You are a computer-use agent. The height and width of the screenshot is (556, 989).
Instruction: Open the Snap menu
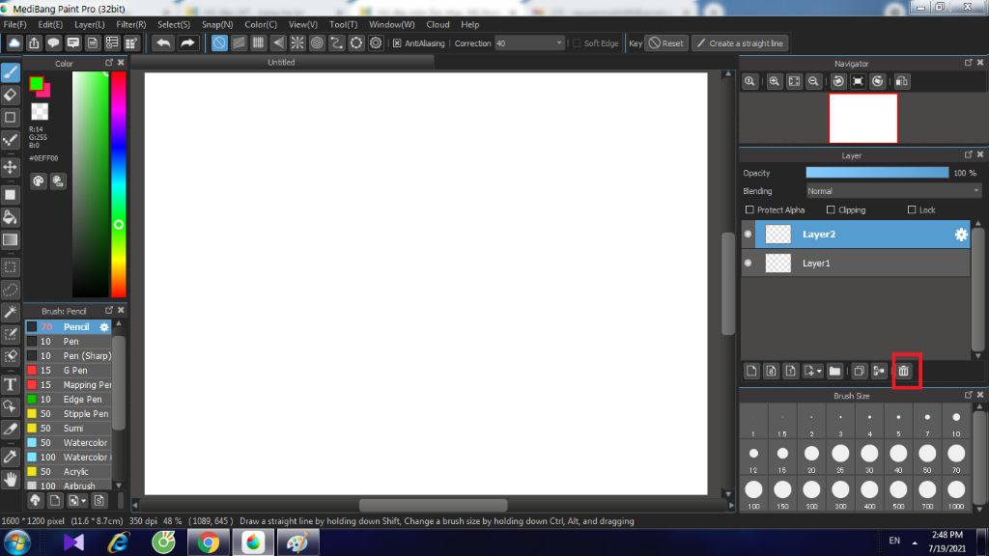(217, 24)
